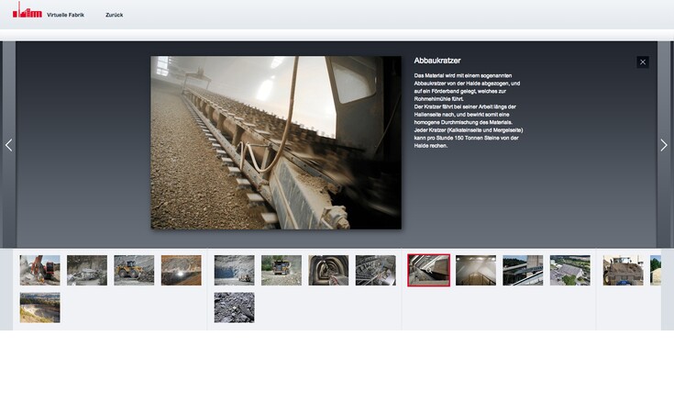674x414 pixels.
Task: Open the Virtuelle Fabrik home link
Action: pyautogui.click(x=65, y=15)
